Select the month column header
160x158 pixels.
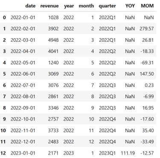click(x=86, y=6)
